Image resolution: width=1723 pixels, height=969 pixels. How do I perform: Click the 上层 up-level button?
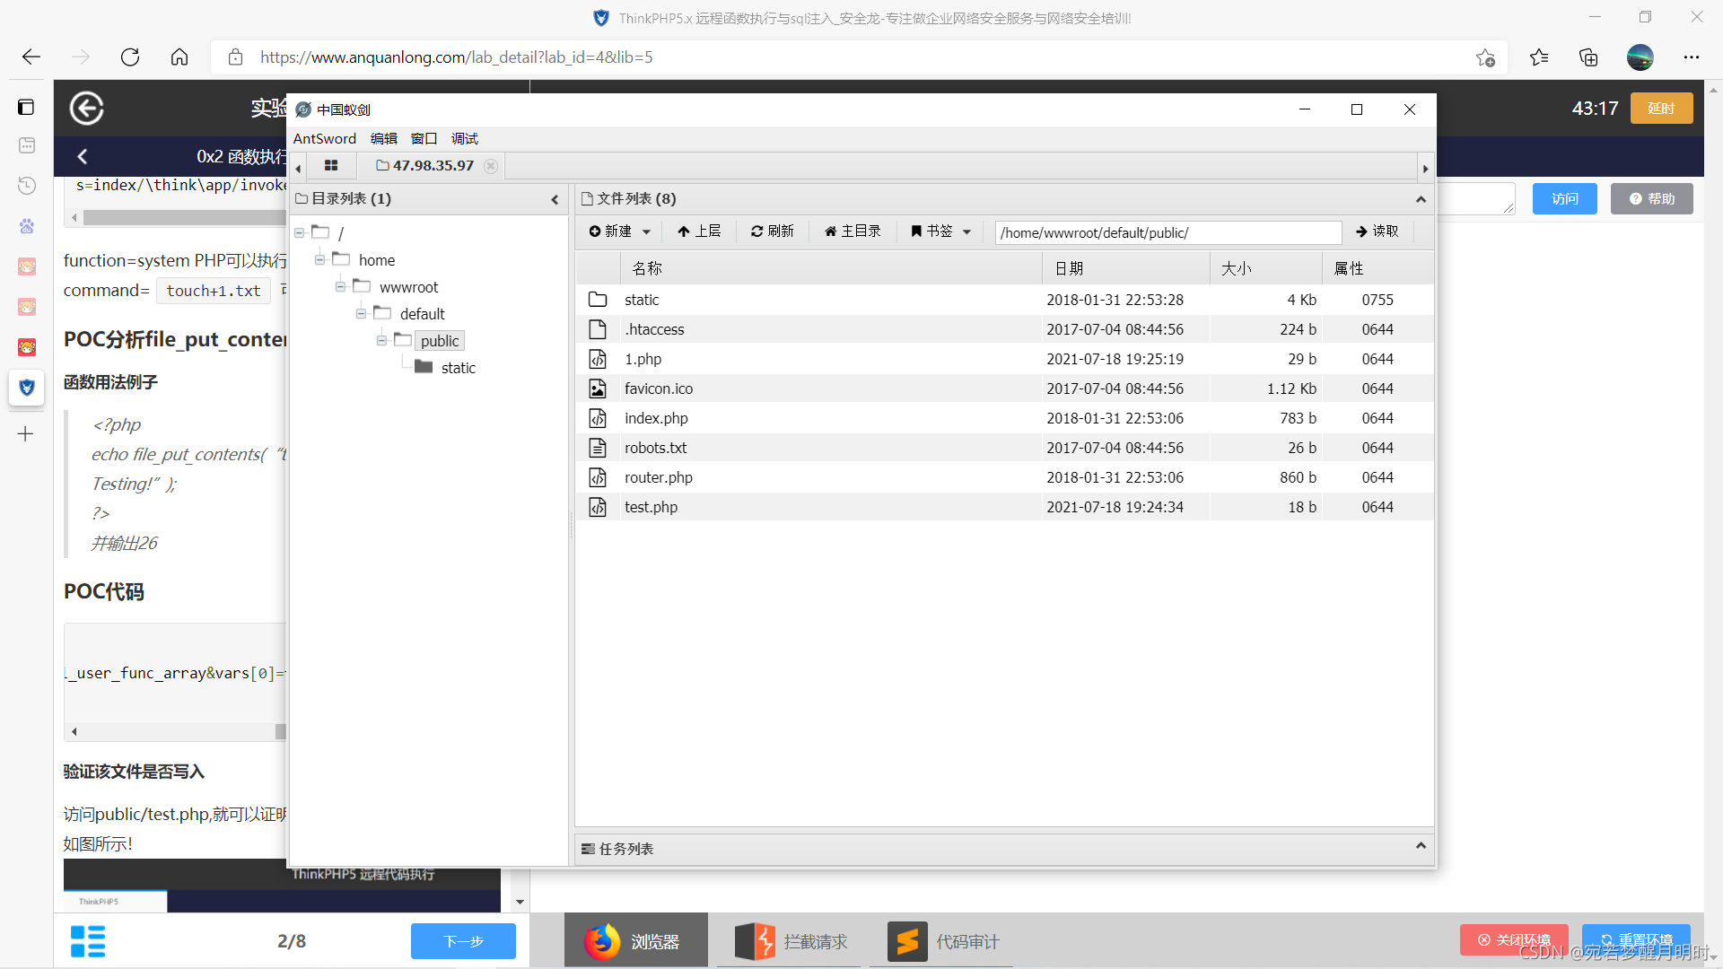(699, 231)
